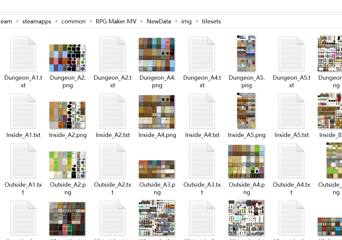342x240 pixels.
Task: Open the RPG Maker MV breadcrumb folder
Action: click(x=116, y=21)
